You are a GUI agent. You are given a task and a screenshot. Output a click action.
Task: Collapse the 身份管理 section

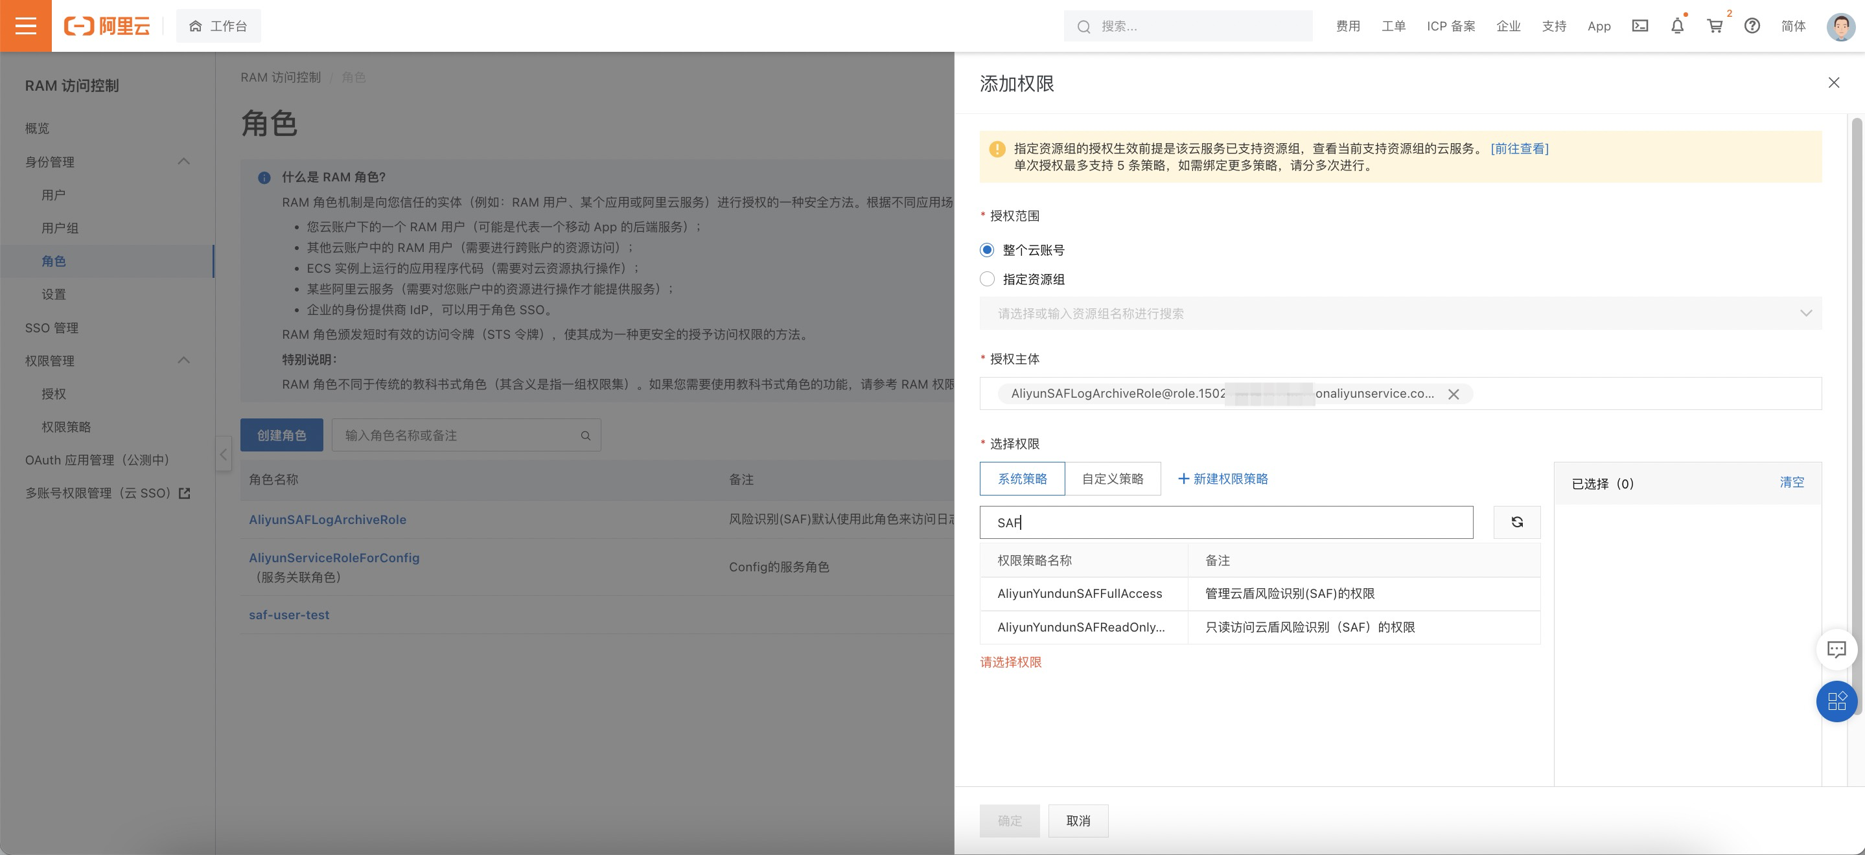point(184,161)
